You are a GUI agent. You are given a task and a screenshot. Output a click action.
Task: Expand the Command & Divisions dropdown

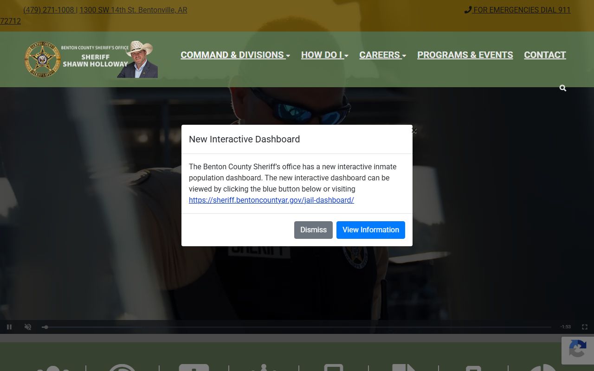tap(235, 55)
